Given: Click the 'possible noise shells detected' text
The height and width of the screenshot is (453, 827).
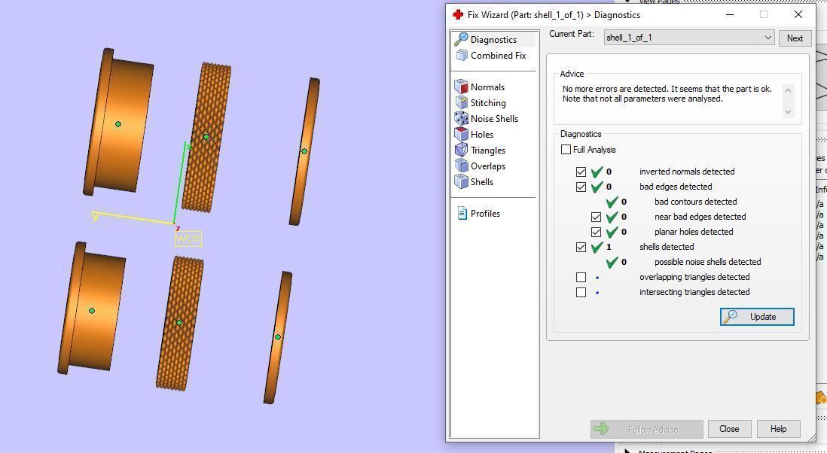Looking at the screenshot, I should coord(707,262).
